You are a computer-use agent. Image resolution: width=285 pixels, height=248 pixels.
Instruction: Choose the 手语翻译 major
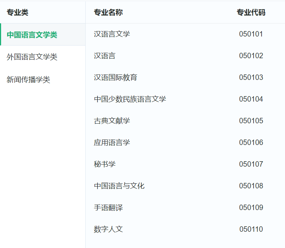point(108,208)
